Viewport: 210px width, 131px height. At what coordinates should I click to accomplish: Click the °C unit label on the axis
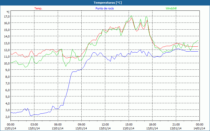8,12
